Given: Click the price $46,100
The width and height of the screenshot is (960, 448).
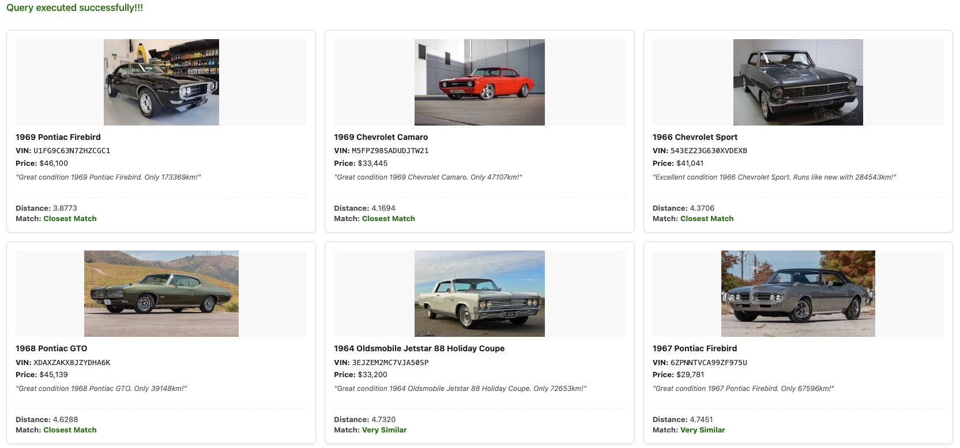Looking at the screenshot, I should point(54,164).
